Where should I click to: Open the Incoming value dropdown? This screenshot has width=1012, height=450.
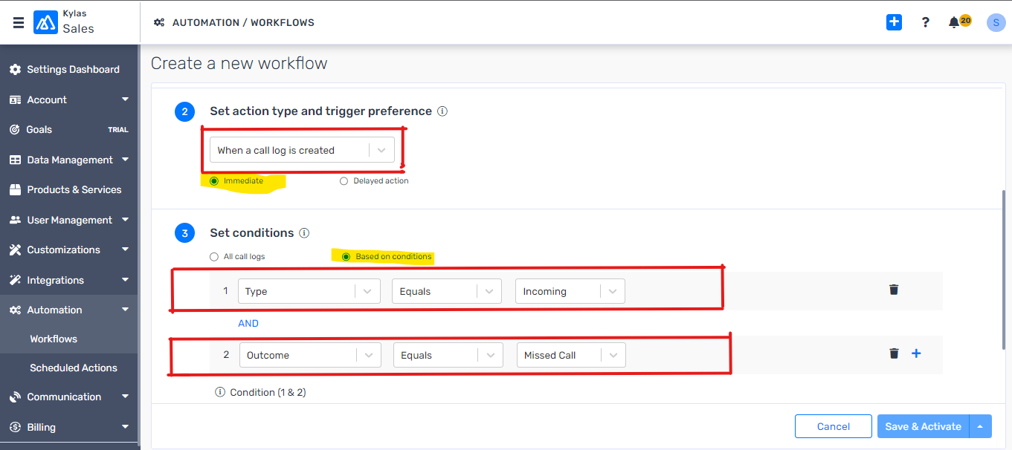pos(570,291)
